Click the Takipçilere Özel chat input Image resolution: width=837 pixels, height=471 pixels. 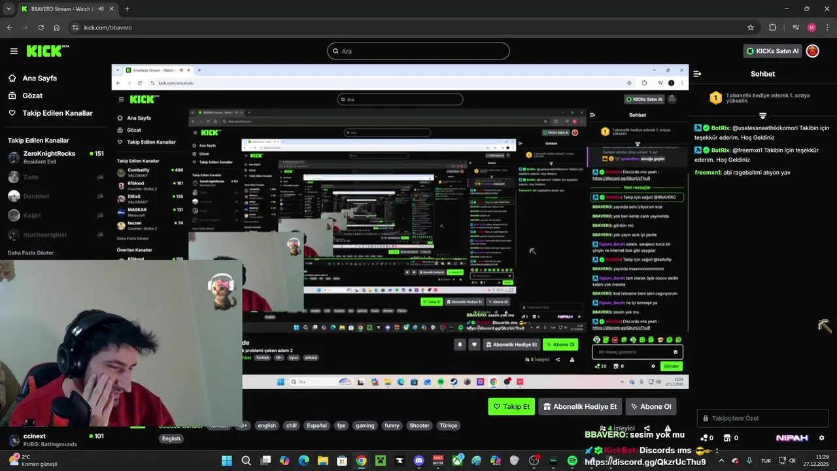tap(762, 418)
